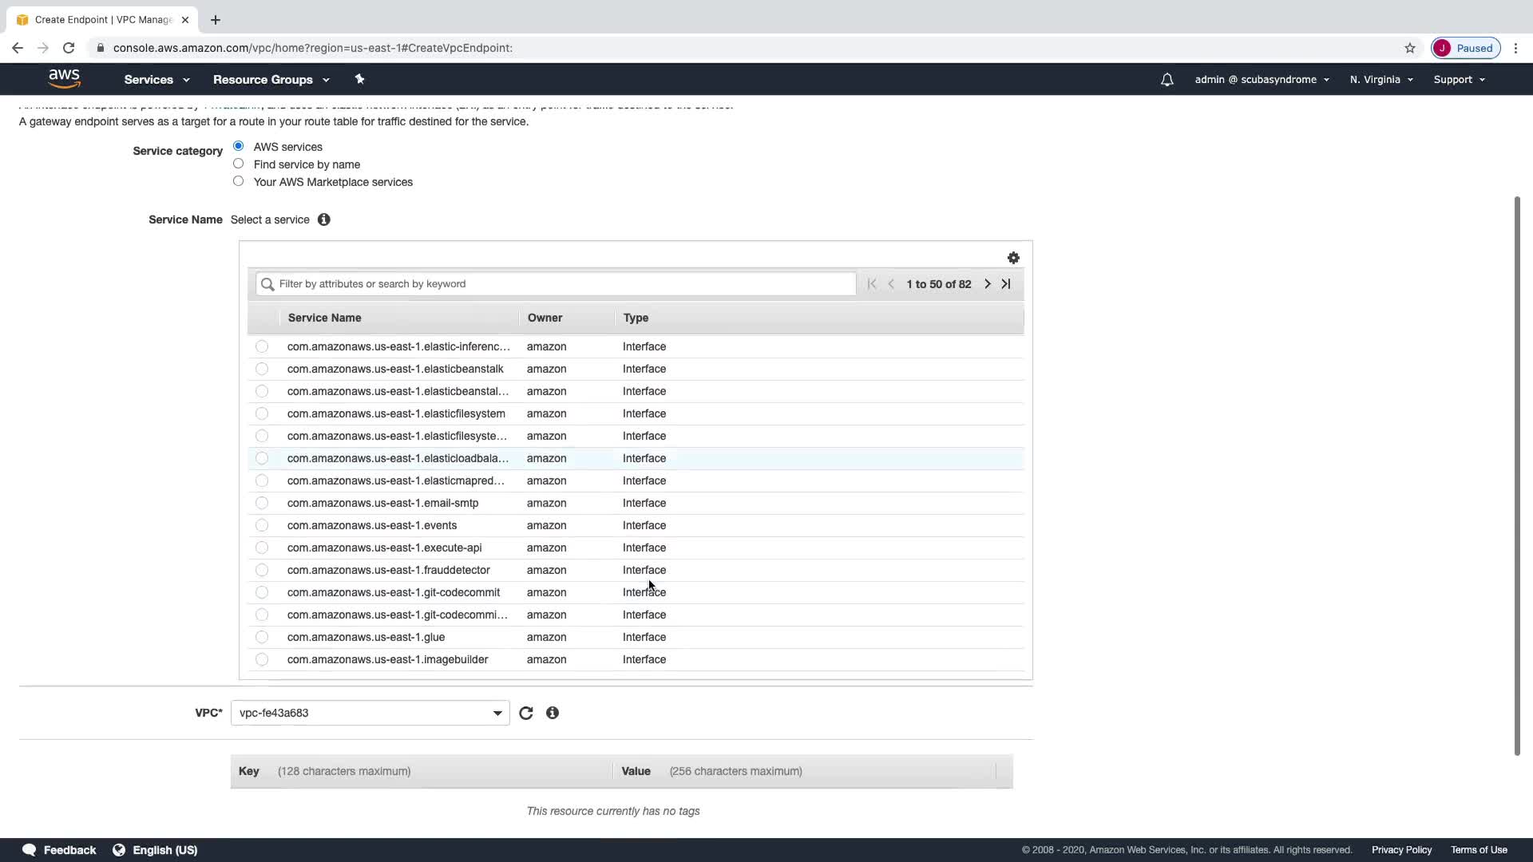Image resolution: width=1533 pixels, height=862 pixels.
Task: Click the Feedback button in footer
Action: [60, 850]
